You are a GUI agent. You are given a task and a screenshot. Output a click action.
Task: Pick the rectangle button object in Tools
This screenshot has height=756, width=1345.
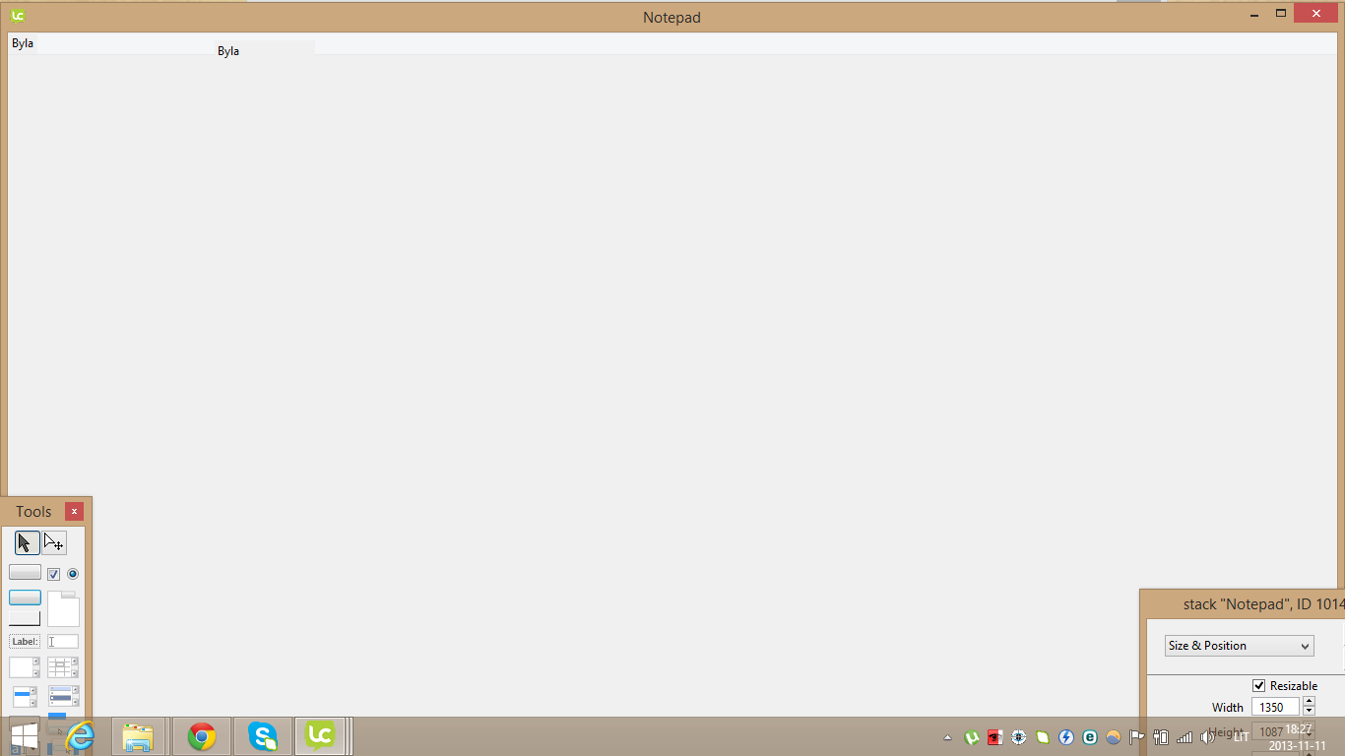pos(25,618)
